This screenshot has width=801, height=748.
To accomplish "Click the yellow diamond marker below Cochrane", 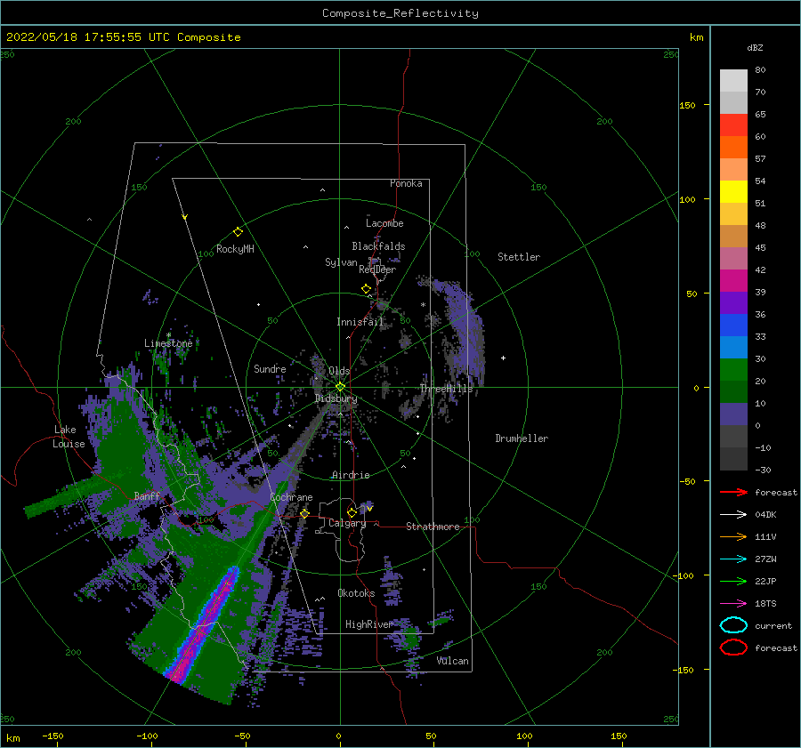I will click(x=304, y=514).
